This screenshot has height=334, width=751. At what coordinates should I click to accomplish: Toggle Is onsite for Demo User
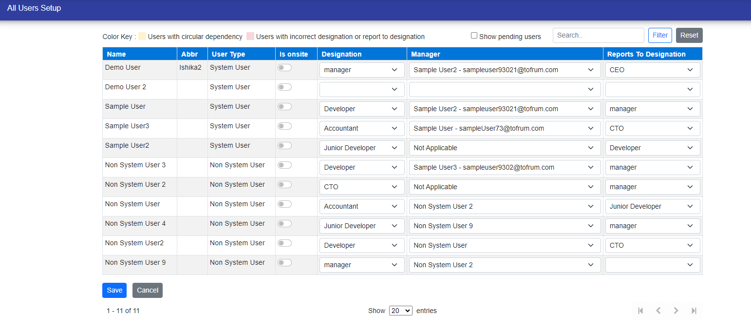click(284, 68)
